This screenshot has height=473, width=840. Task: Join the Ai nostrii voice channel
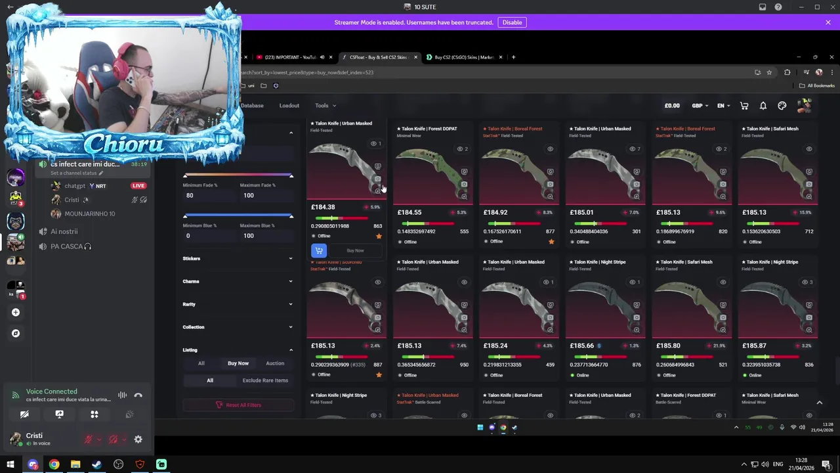(x=64, y=231)
